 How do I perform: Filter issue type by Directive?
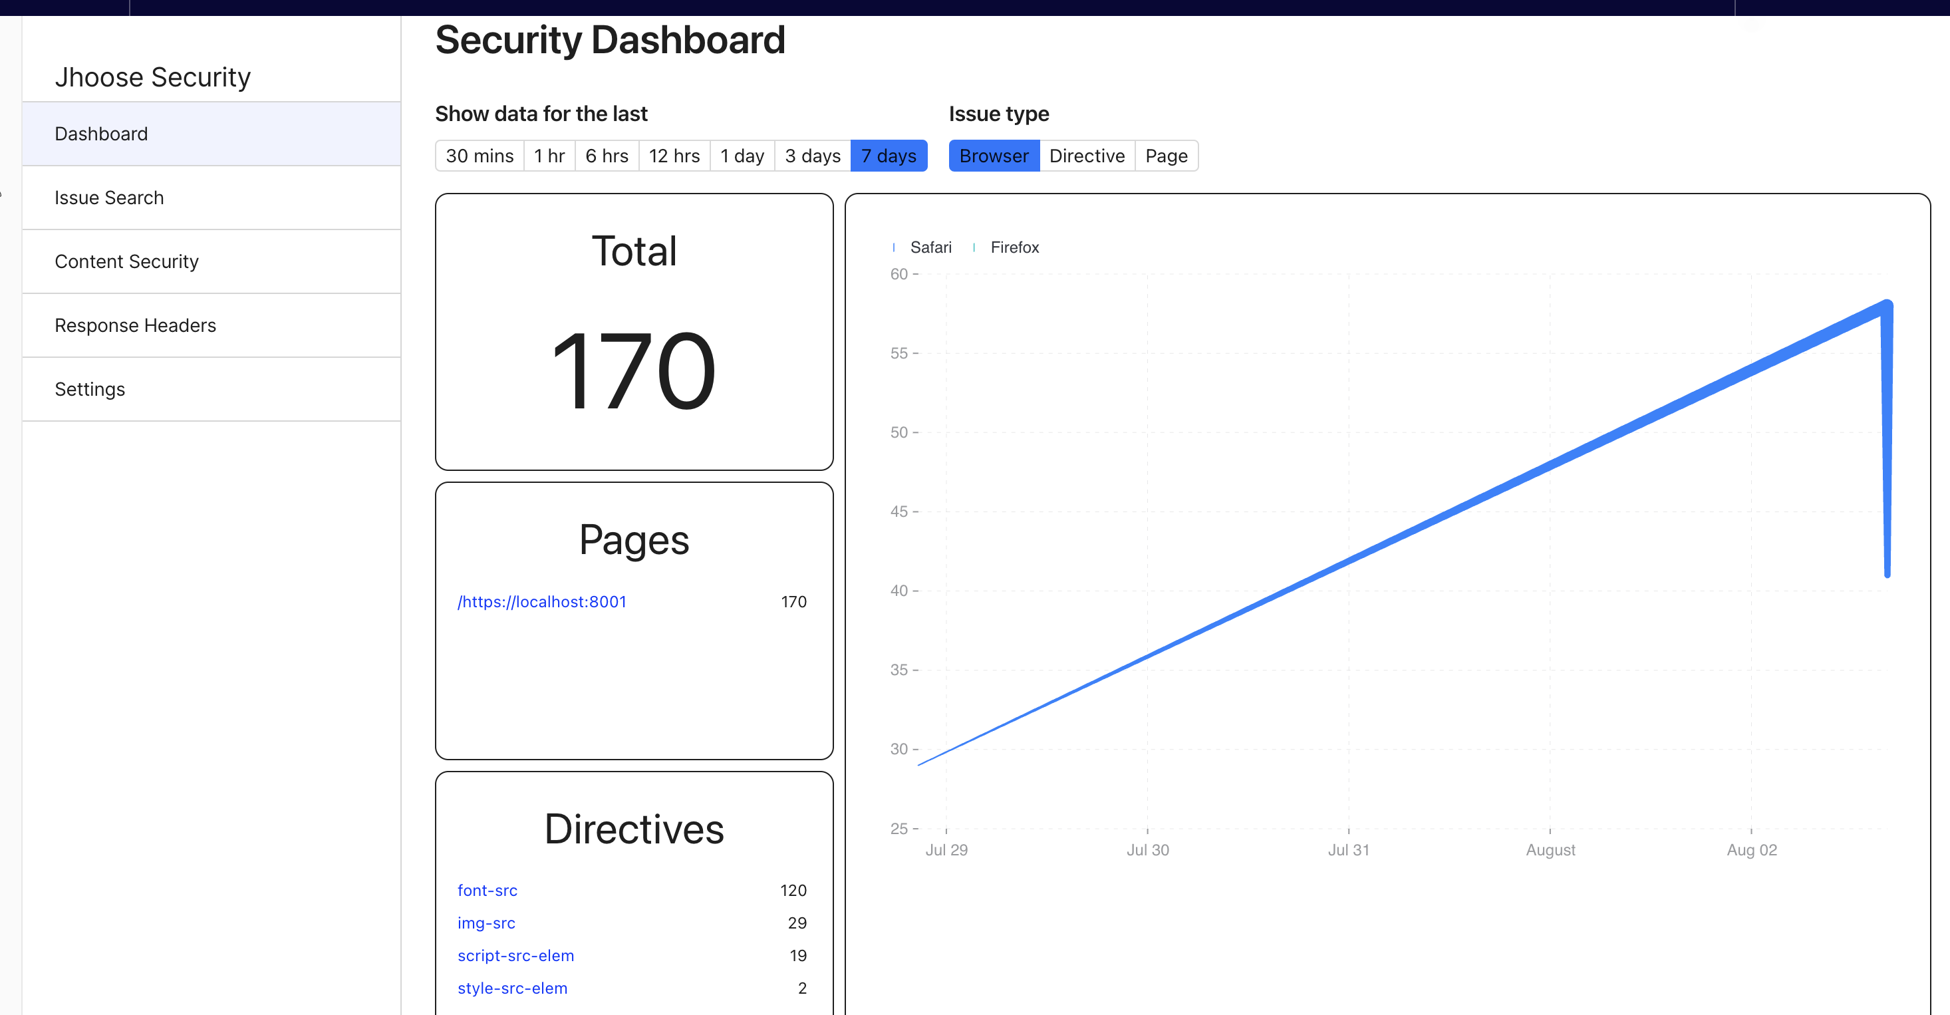(1086, 156)
